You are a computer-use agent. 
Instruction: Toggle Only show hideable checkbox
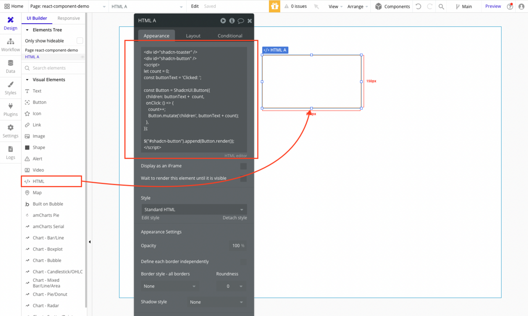[80, 40]
